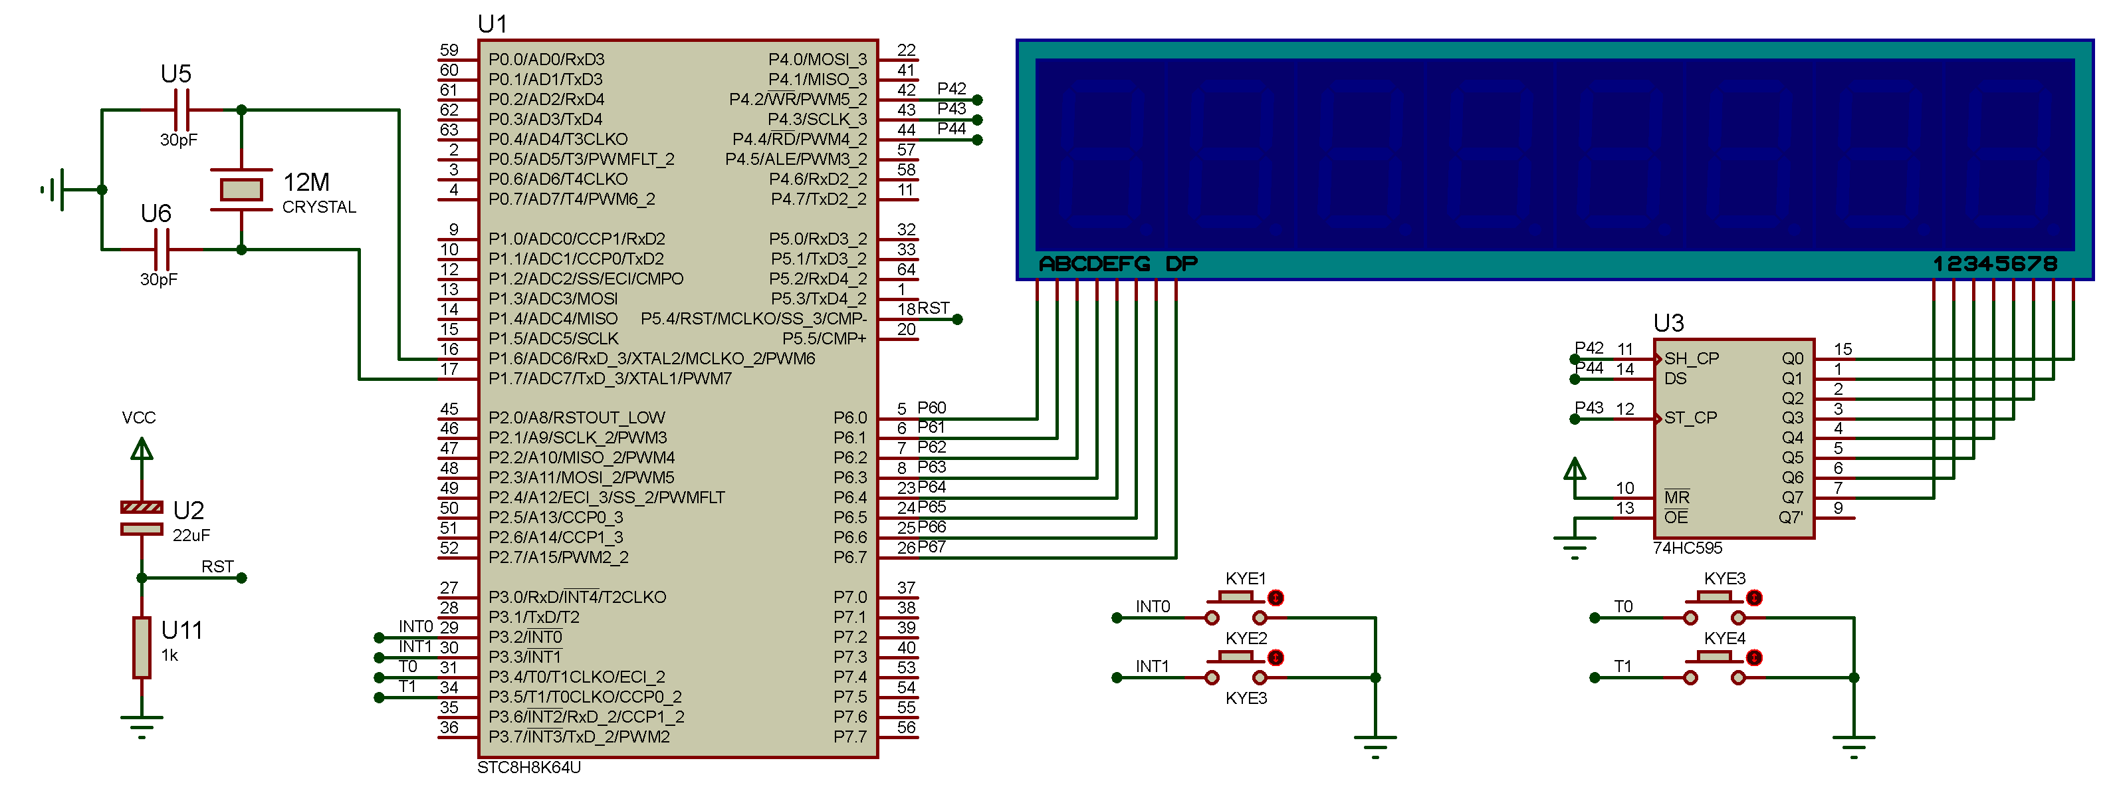The height and width of the screenshot is (797, 2113).
Task: Toggle the red latch dot on KYE4
Action: click(1753, 657)
